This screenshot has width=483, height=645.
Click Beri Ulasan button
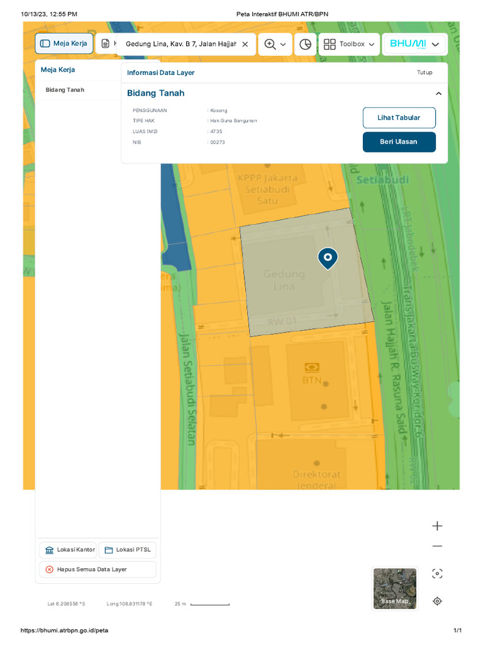pyautogui.click(x=399, y=142)
